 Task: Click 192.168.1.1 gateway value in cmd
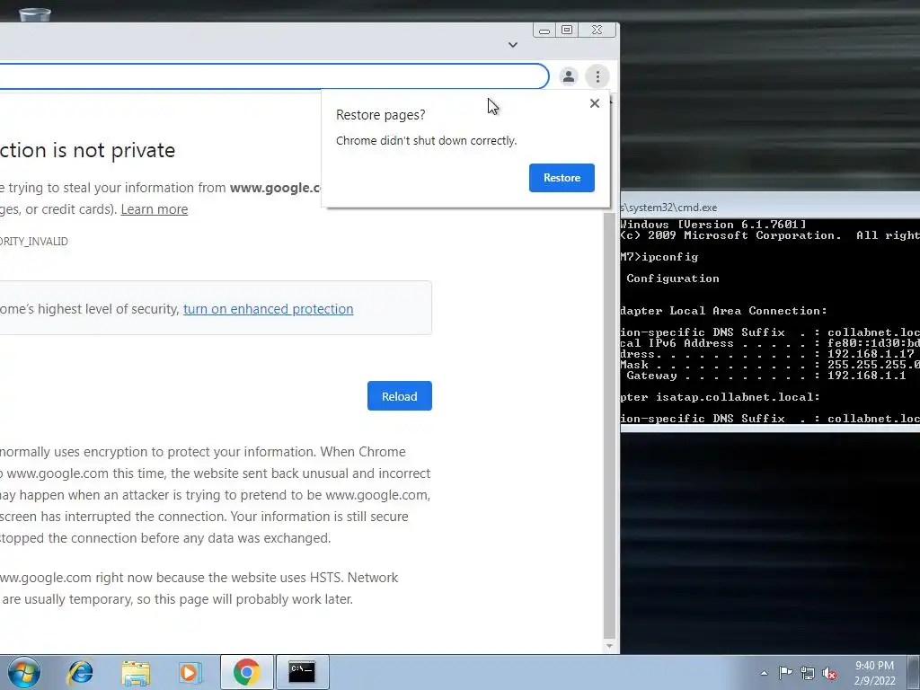[x=867, y=376]
